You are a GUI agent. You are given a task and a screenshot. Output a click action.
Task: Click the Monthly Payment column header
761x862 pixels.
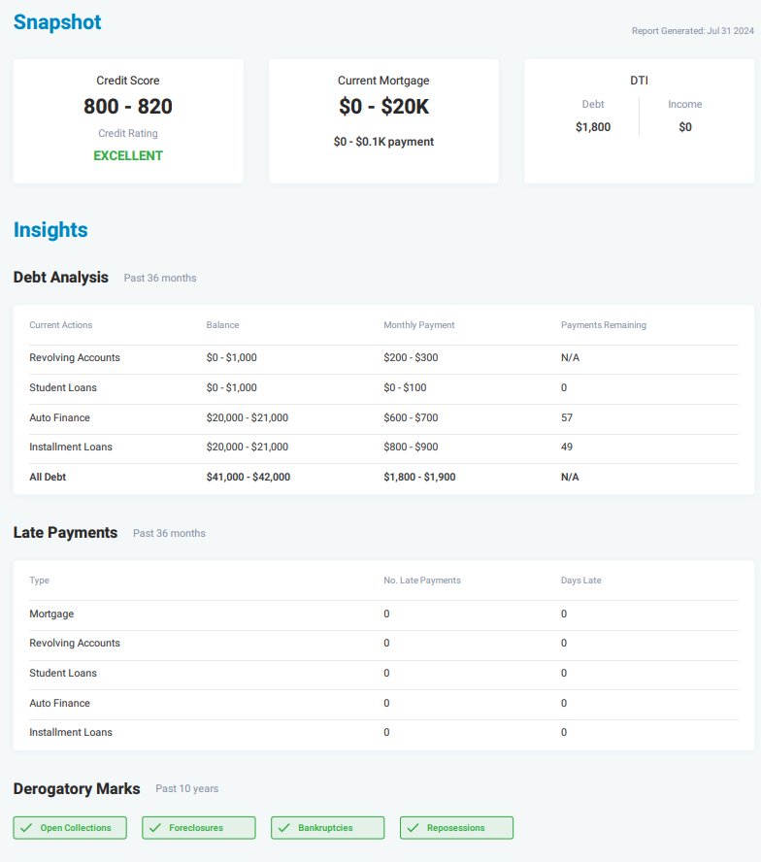(419, 325)
